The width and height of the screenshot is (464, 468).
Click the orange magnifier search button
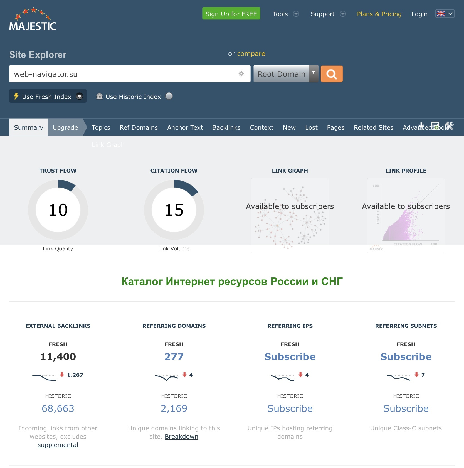point(332,74)
